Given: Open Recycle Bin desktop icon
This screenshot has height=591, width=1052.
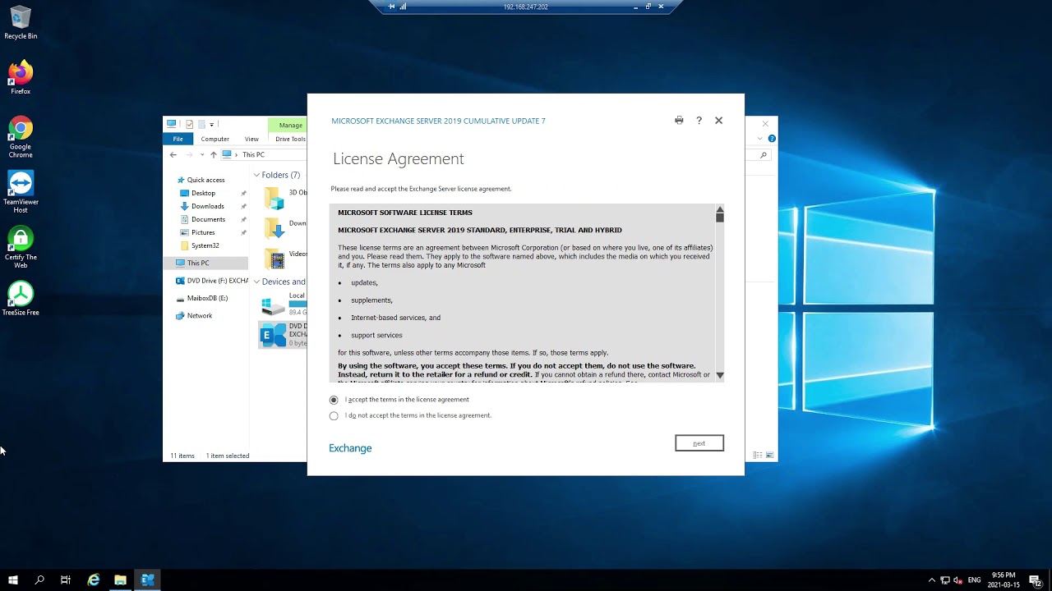Looking at the screenshot, I should 21,22.
